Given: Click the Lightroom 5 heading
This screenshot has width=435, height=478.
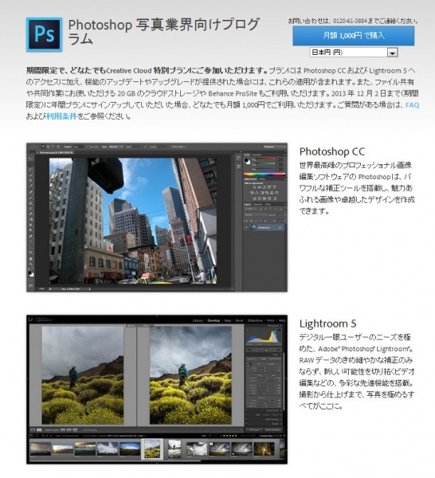Looking at the screenshot, I should (327, 323).
